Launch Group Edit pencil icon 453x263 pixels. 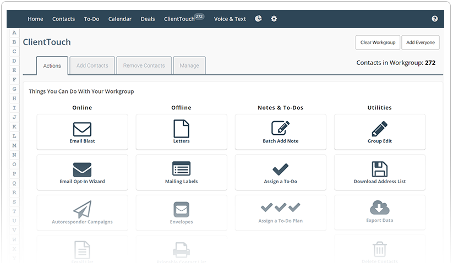point(379,129)
